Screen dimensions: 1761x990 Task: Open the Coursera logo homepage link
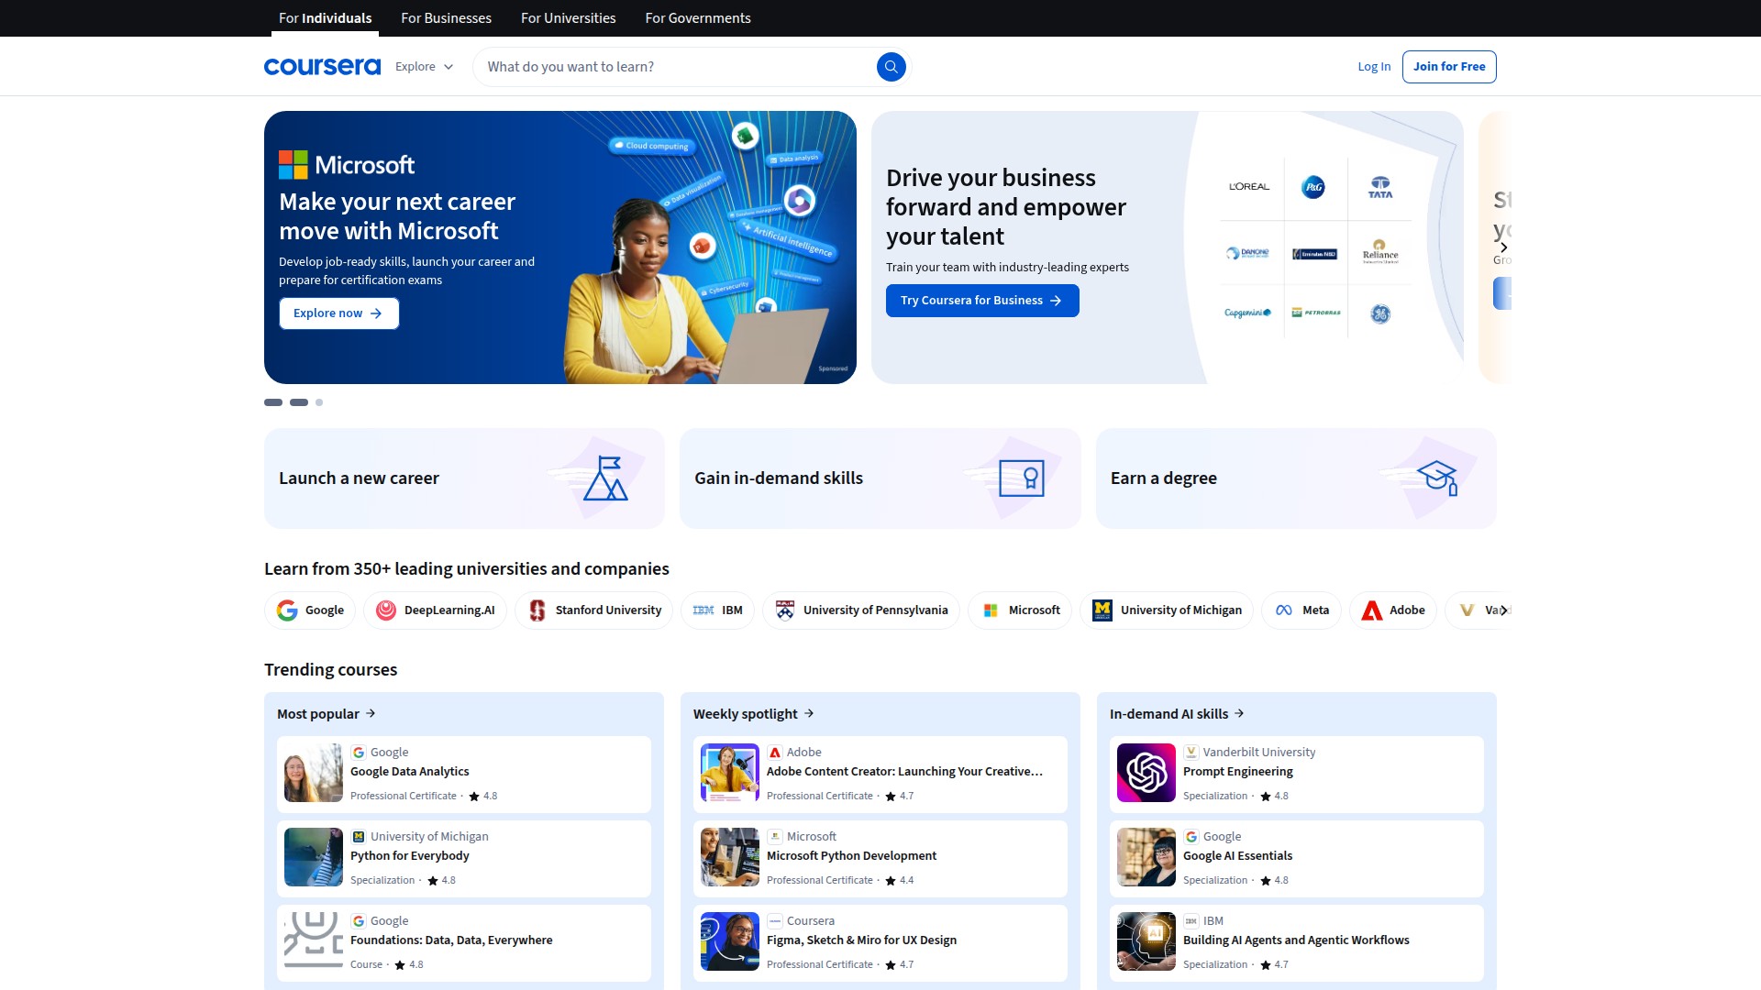tap(322, 67)
